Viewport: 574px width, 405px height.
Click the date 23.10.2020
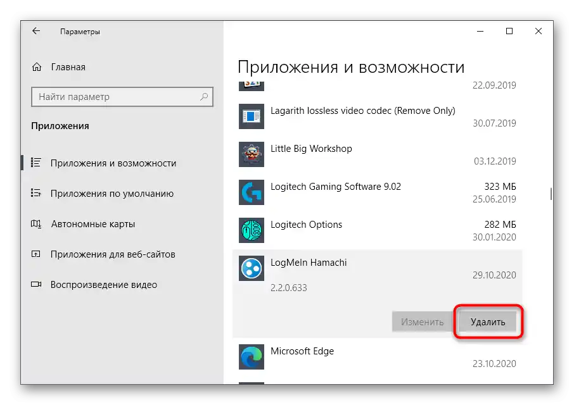(494, 363)
